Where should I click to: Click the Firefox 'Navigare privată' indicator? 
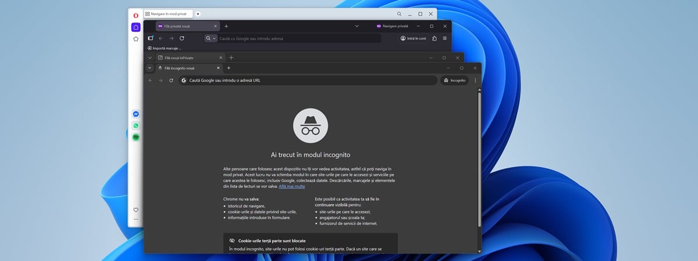click(392, 26)
